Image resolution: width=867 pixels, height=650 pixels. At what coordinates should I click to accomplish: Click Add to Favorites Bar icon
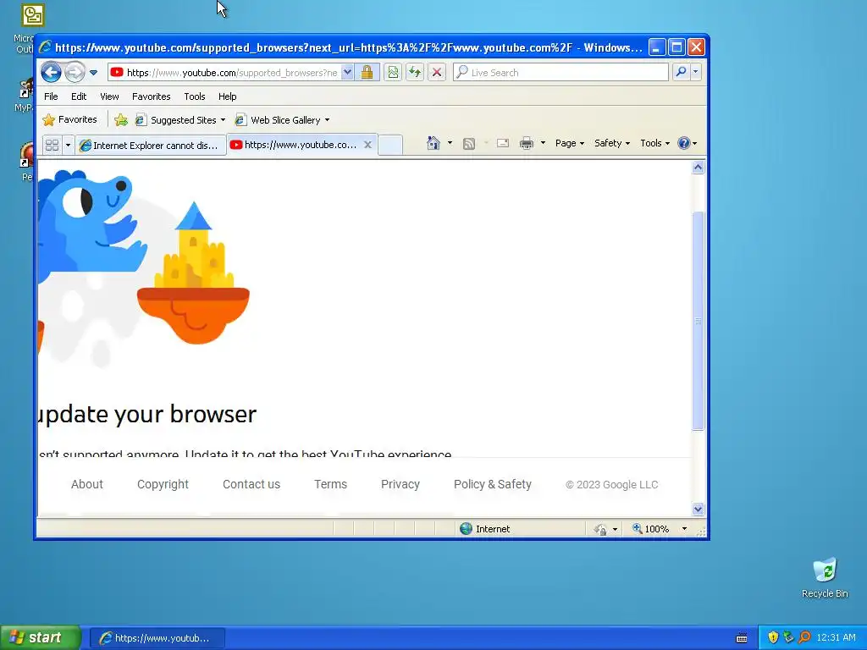click(x=120, y=120)
